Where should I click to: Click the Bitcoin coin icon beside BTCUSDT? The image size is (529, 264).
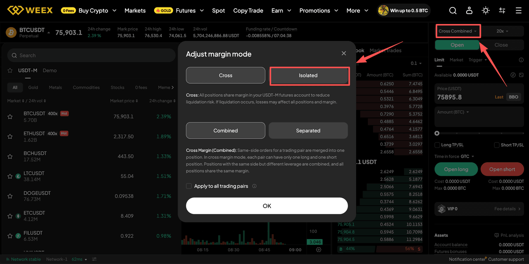coord(11,32)
